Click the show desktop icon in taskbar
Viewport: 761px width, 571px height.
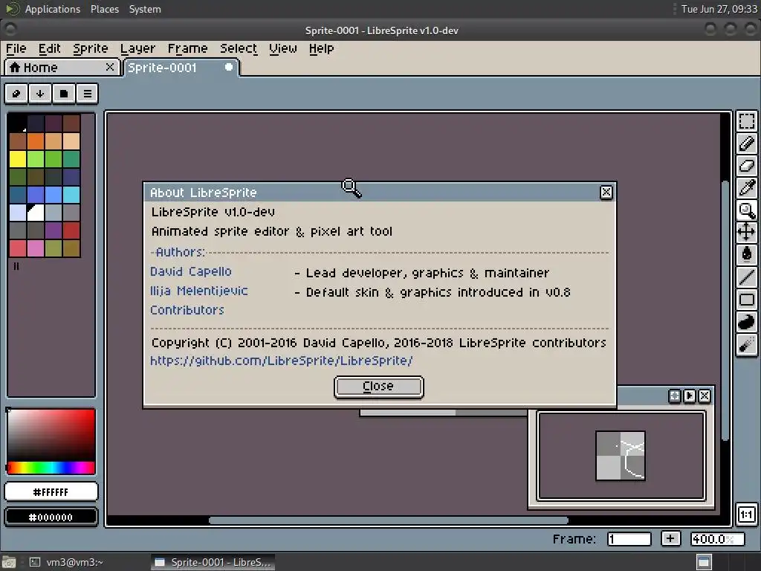pyautogui.click(x=704, y=562)
